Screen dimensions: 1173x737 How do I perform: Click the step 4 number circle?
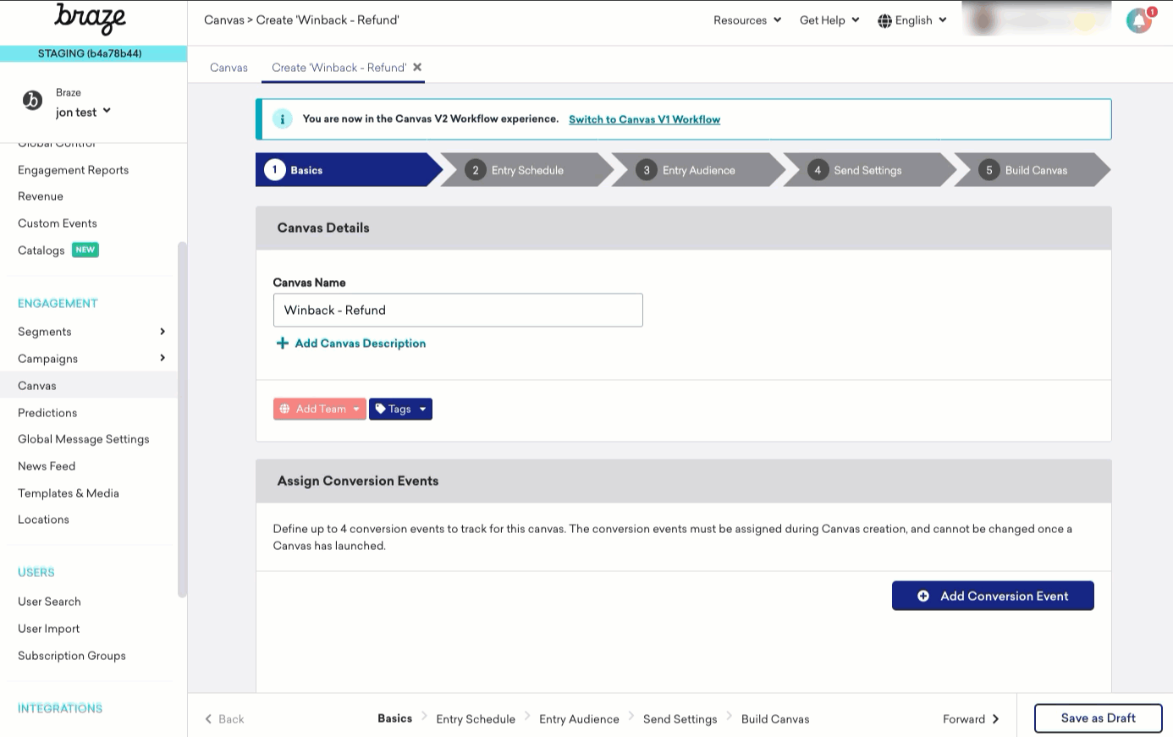818,170
